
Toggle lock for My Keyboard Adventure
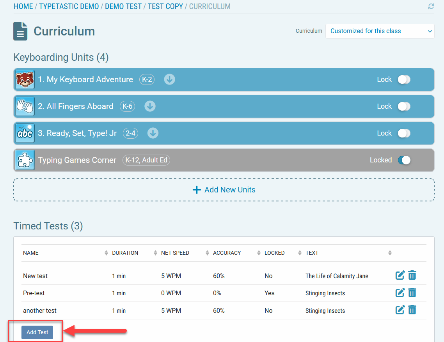point(404,79)
